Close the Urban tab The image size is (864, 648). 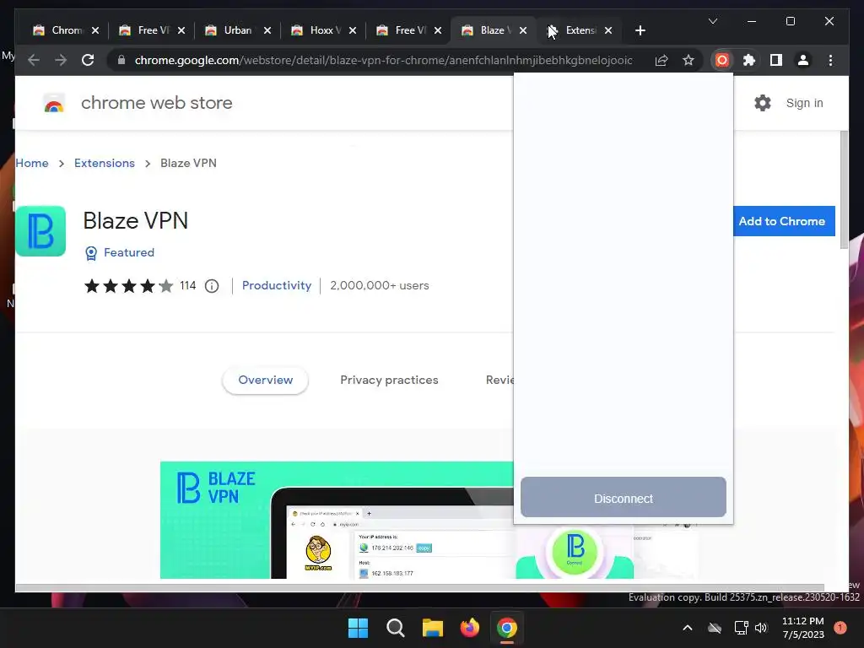[x=267, y=30]
